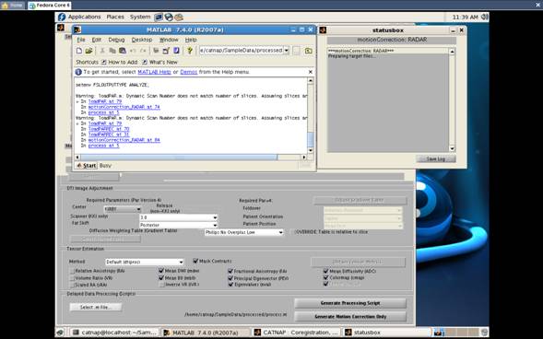Uncheck the Mean B0 checkbox
The width and height of the screenshot is (543, 339).
(x=161, y=278)
